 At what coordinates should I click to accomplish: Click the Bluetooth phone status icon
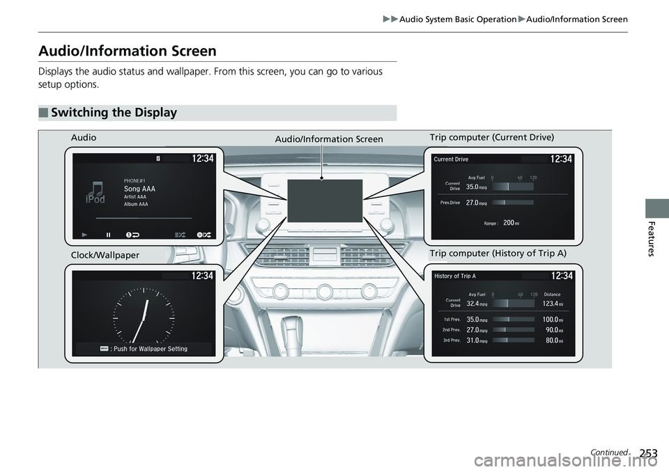[x=158, y=159]
